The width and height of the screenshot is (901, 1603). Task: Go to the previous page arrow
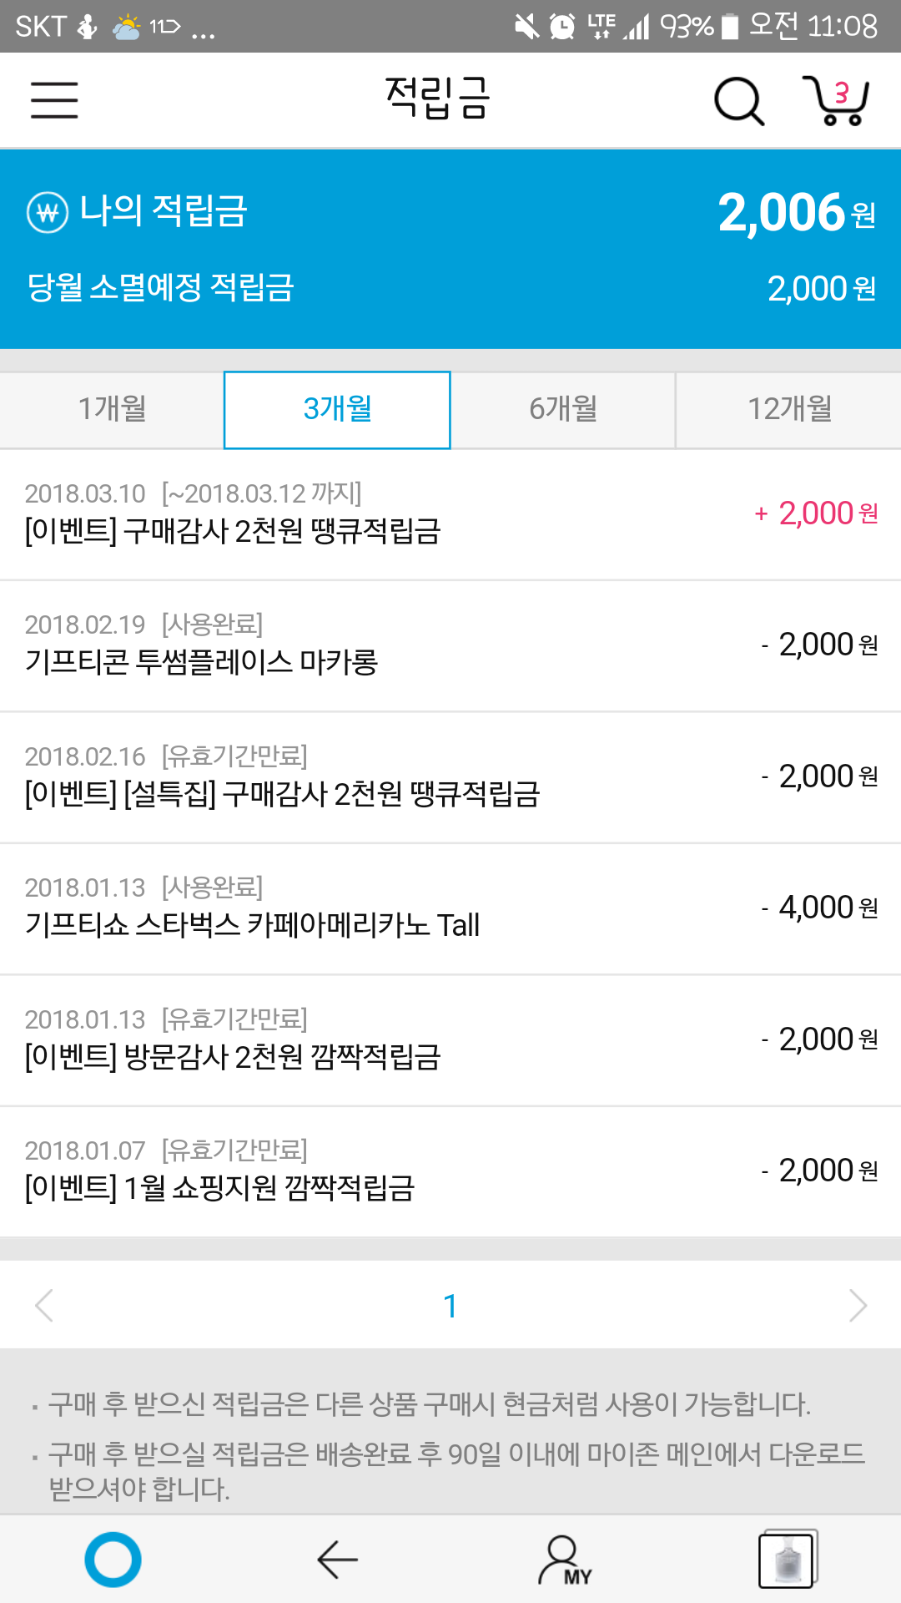click(x=45, y=1305)
